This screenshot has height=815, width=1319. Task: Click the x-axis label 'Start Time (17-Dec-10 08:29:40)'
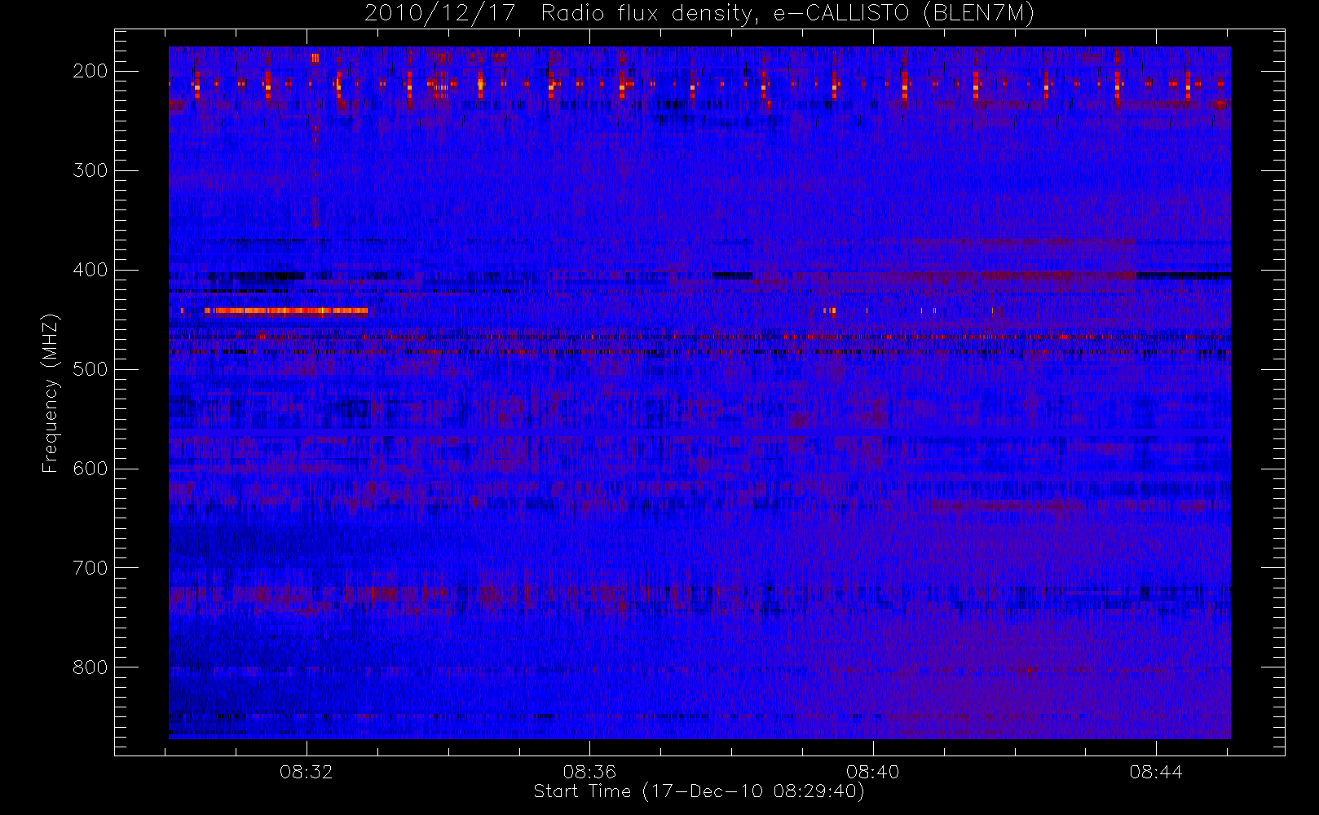click(x=699, y=791)
